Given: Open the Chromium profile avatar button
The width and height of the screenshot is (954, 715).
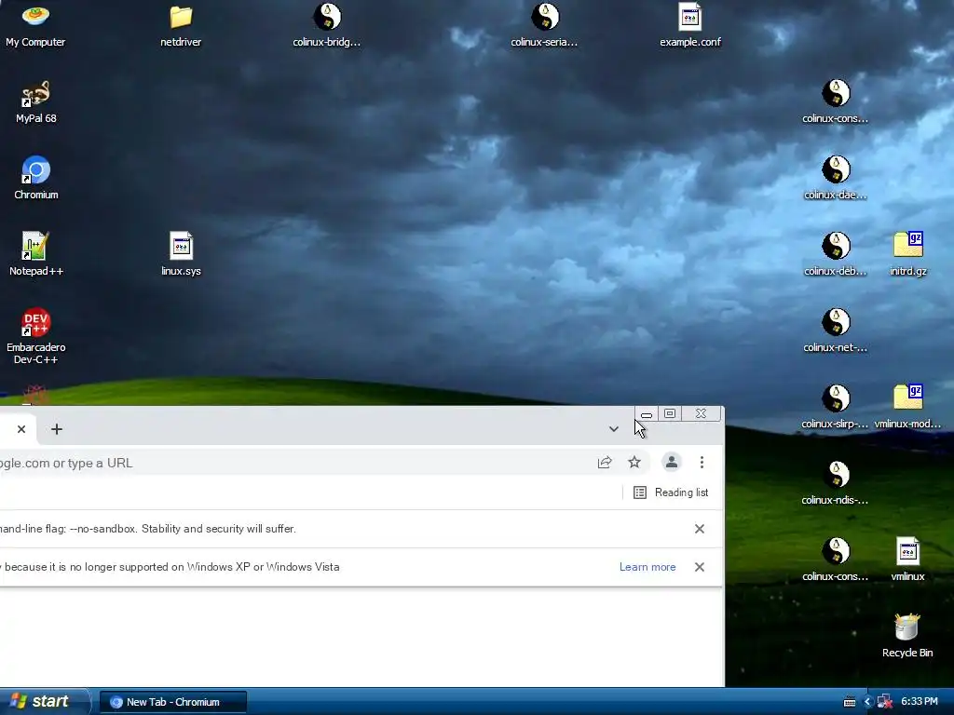Looking at the screenshot, I should pos(672,463).
